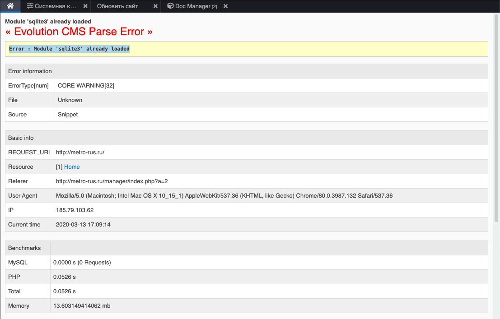Close the Обновить сайт tab

[x=155, y=6]
